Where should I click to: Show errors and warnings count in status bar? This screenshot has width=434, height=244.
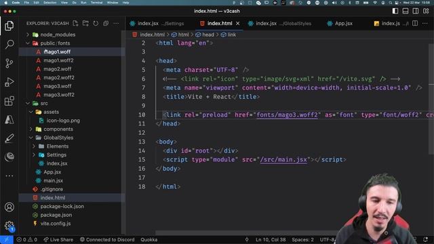[27, 239]
